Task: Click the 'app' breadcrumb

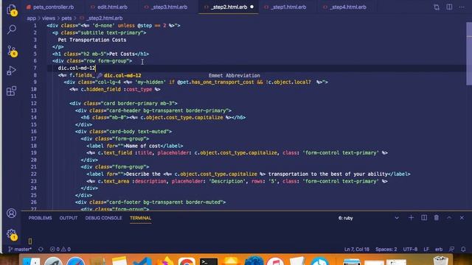Action: click(31, 18)
